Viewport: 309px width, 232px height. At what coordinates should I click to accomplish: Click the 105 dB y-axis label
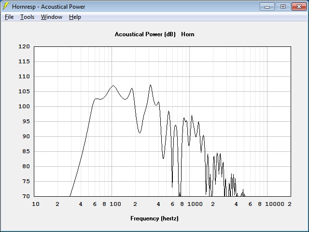pos(24,91)
